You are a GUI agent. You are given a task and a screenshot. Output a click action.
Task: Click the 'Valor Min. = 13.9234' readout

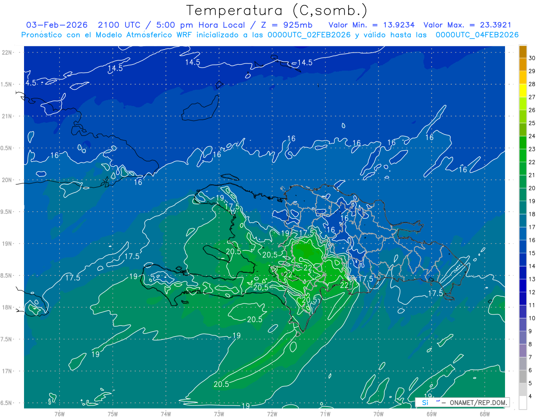coord(372,25)
